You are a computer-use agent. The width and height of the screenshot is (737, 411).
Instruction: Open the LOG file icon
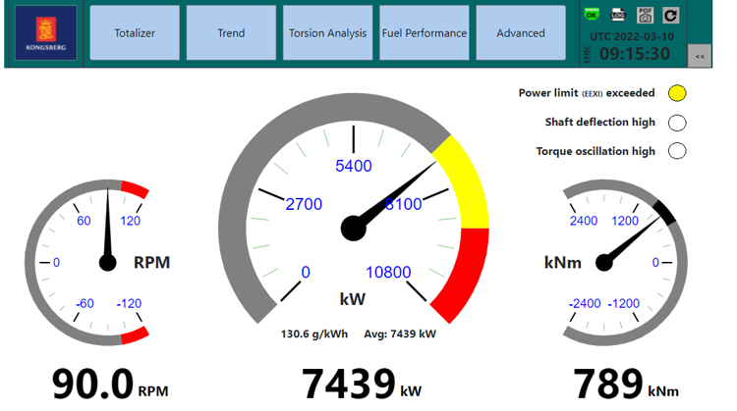(x=618, y=15)
